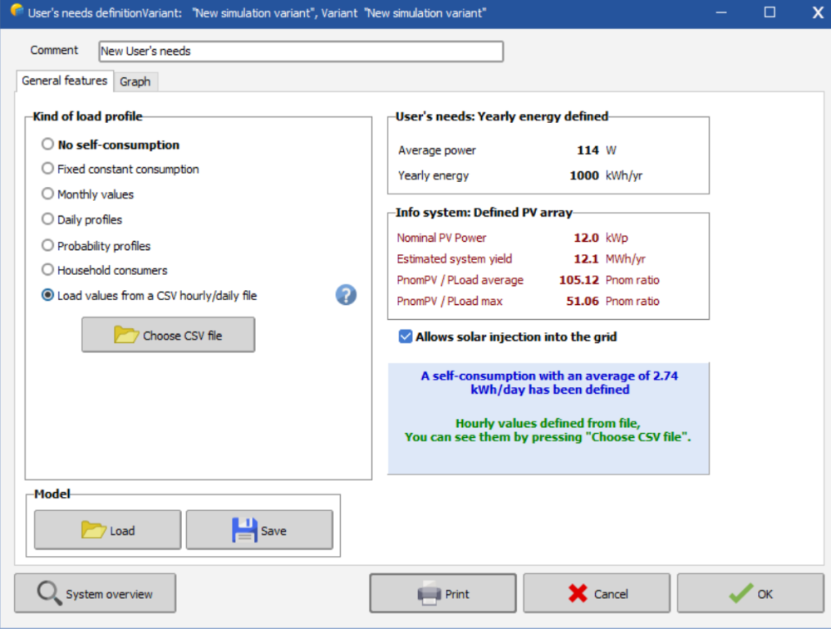Image resolution: width=831 pixels, height=629 pixels.
Task: Switch to the General features tab
Action: pyautogui.click(x=64, y=81)
